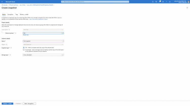The width and height of the screenshot is (190, 106).
Task: Show info tooltip next to Snapshot type
Action: pos(11,48)
